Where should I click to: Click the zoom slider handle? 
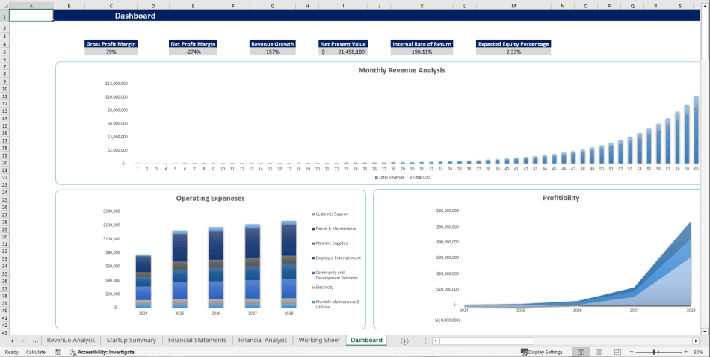[655, 352]
